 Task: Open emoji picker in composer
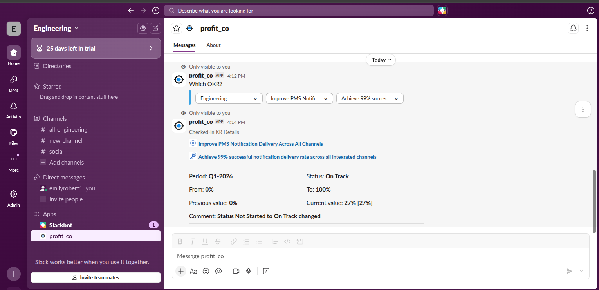click(206, 271)
